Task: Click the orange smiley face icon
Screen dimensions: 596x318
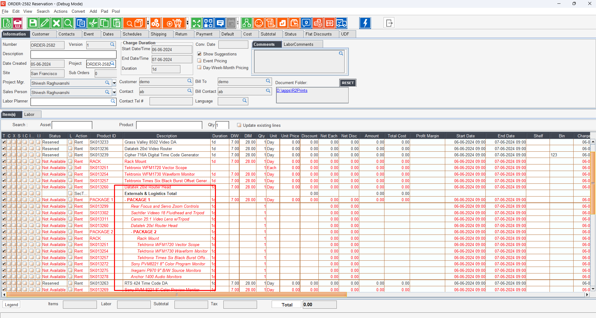Action: pyautogui.click(x=259, y=23)
